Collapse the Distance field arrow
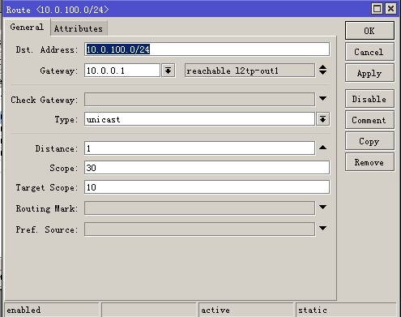The width and height of the screenshot is (401, 317). (322, 148)
